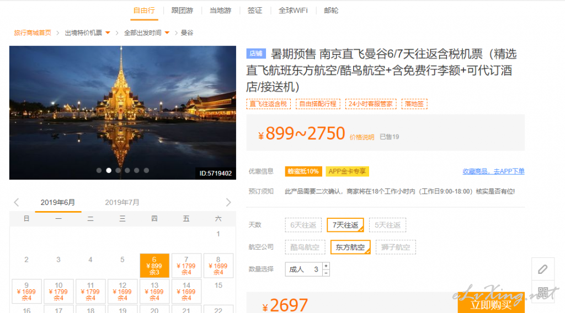This screenshot has width=565, height=313.
Task: Switch to 跟团游 tab
Action: click(x=182, y=10)
